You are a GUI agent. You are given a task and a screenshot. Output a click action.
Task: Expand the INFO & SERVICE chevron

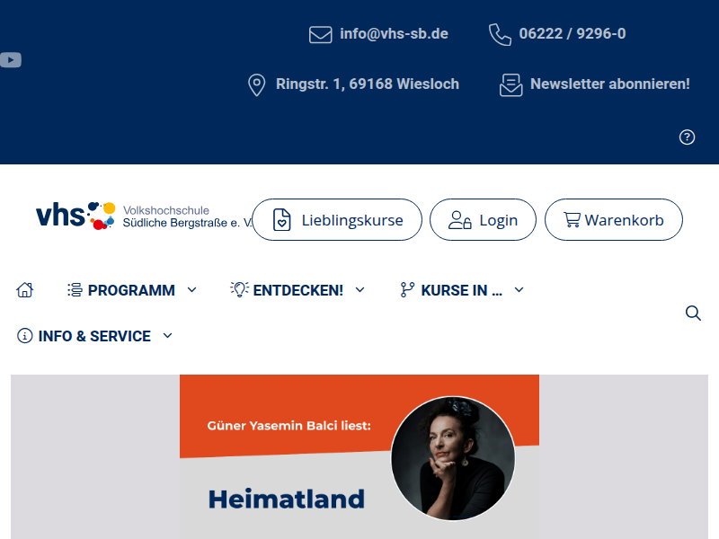168,335
